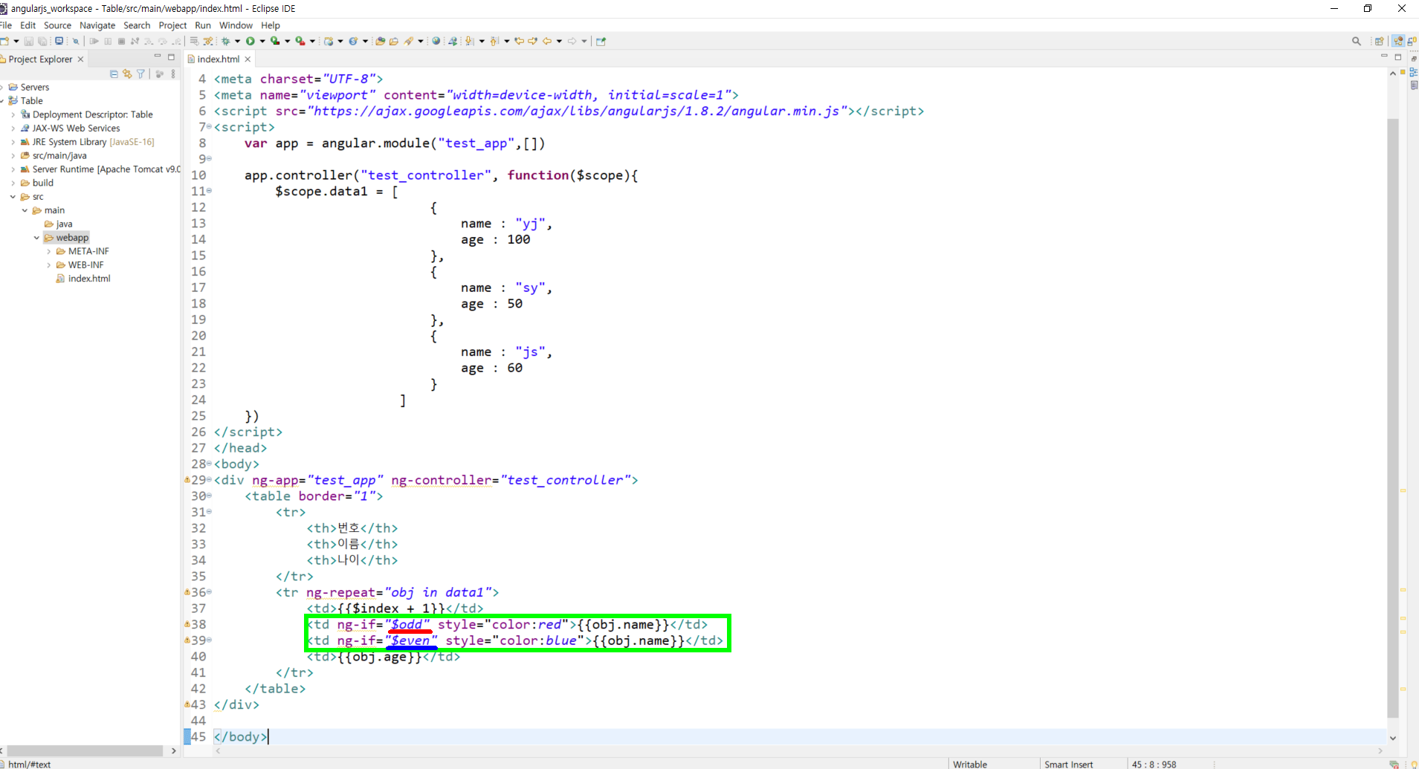Viewport: 1419px width, 769px height.
Task: Click the Save All toolbar icon
Action: (x=42, y=42)
